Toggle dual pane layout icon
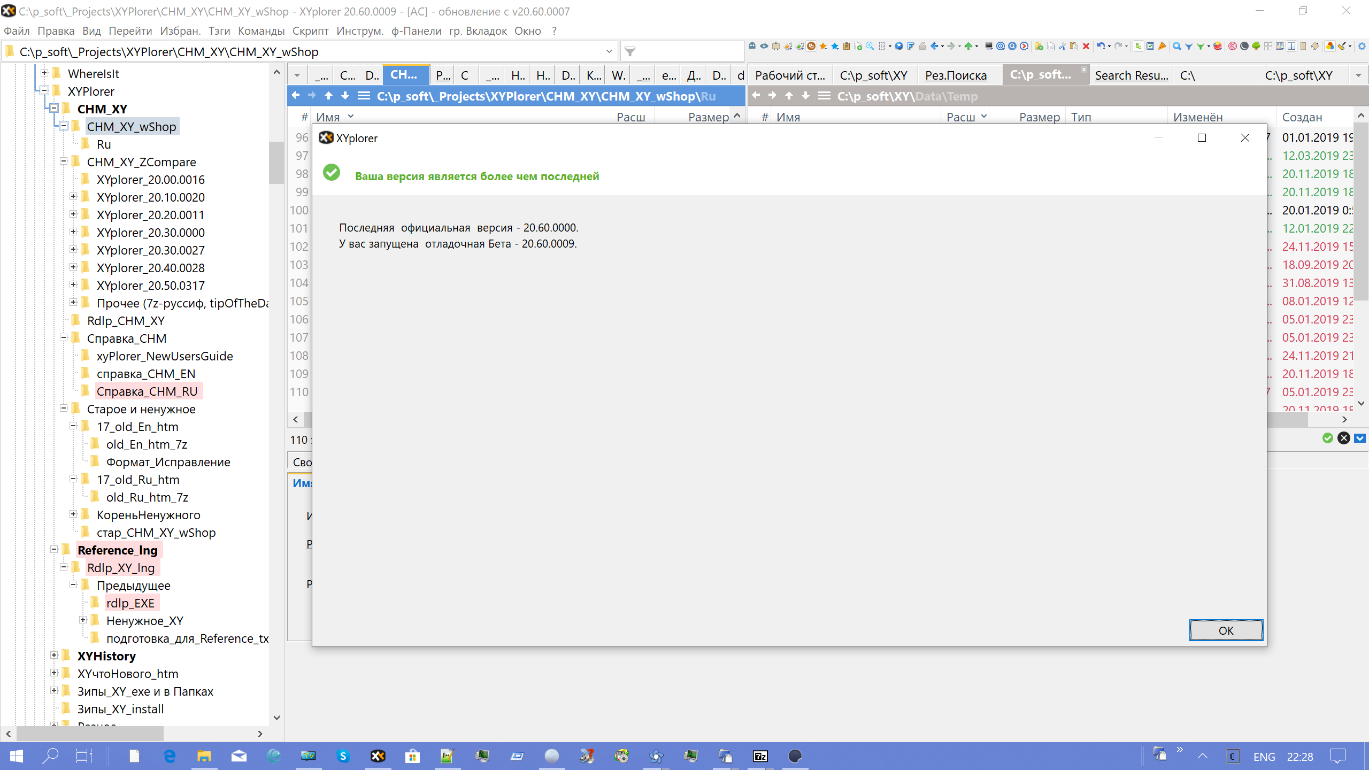 click(x=1291, y=46)
